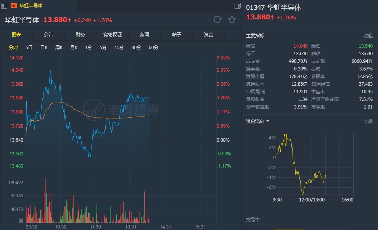Open the 窝轮权证 warrants tab
The height and width of the screenshot is (230, 378).
(113, 35)
